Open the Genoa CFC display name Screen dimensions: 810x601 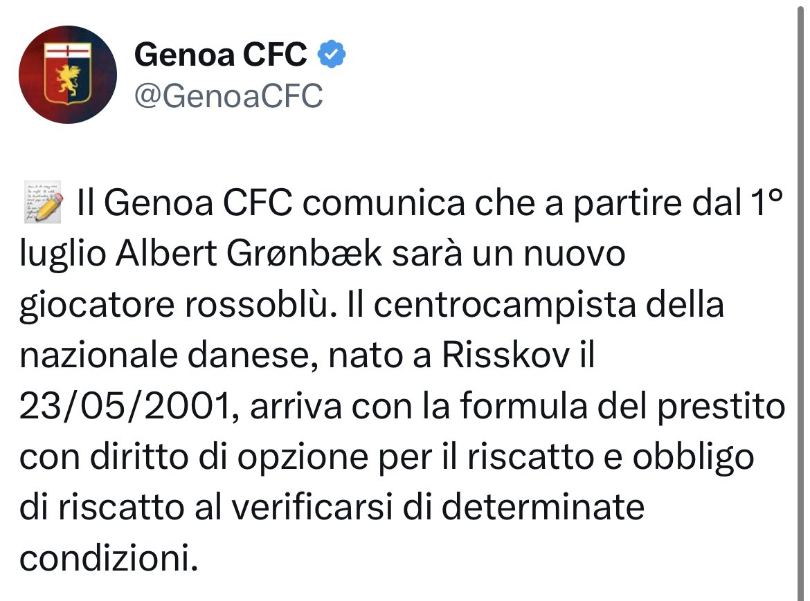(221, 54)
